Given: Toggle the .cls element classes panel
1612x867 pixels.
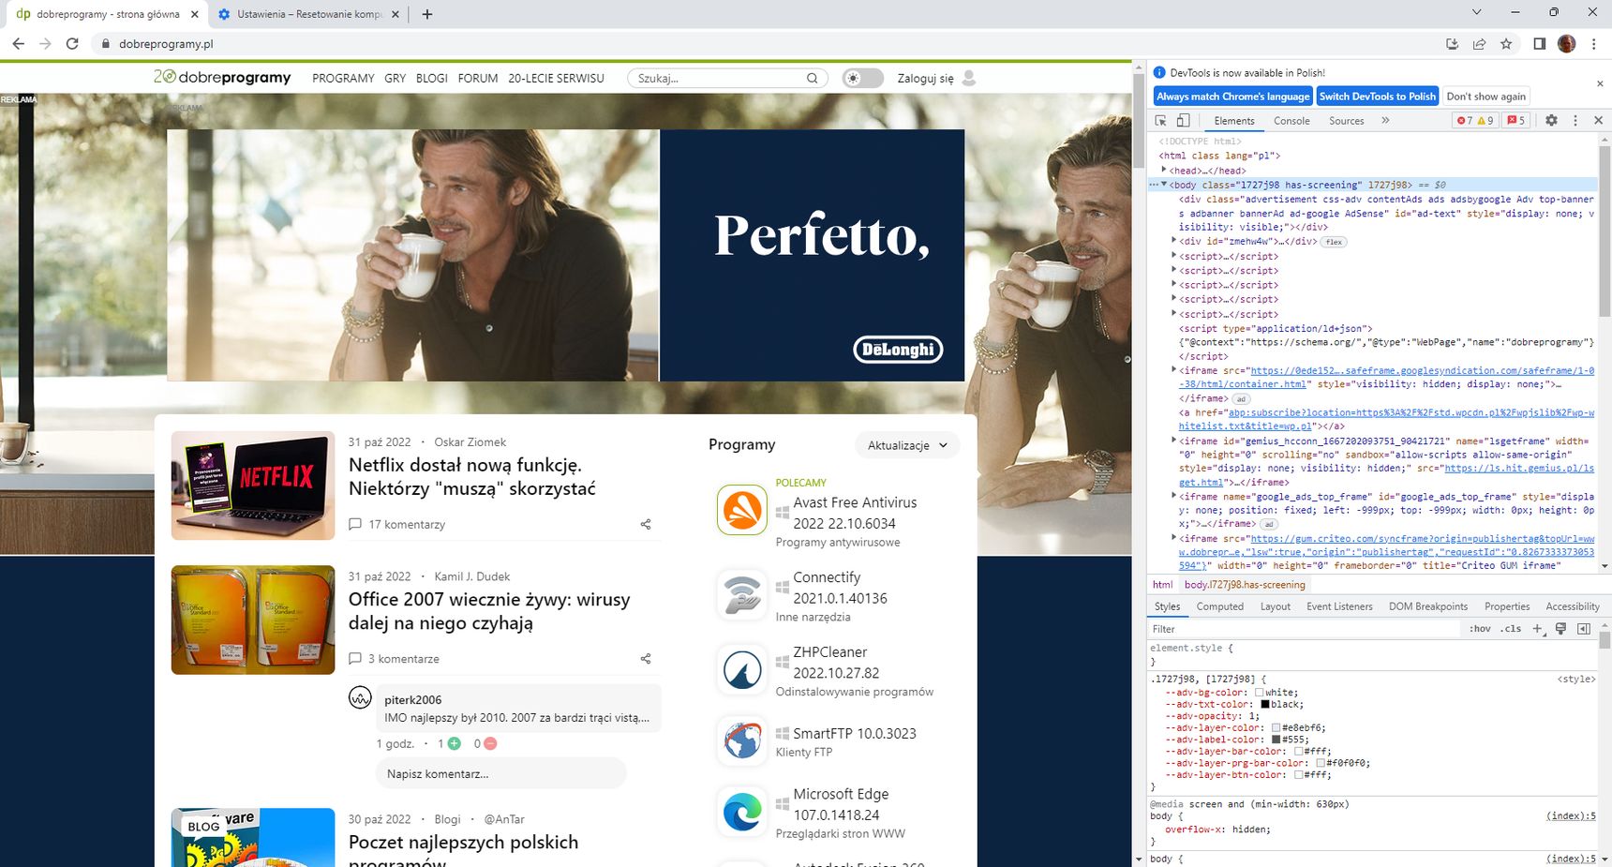Looking at the screenshot, I should tap(1511, 629).
